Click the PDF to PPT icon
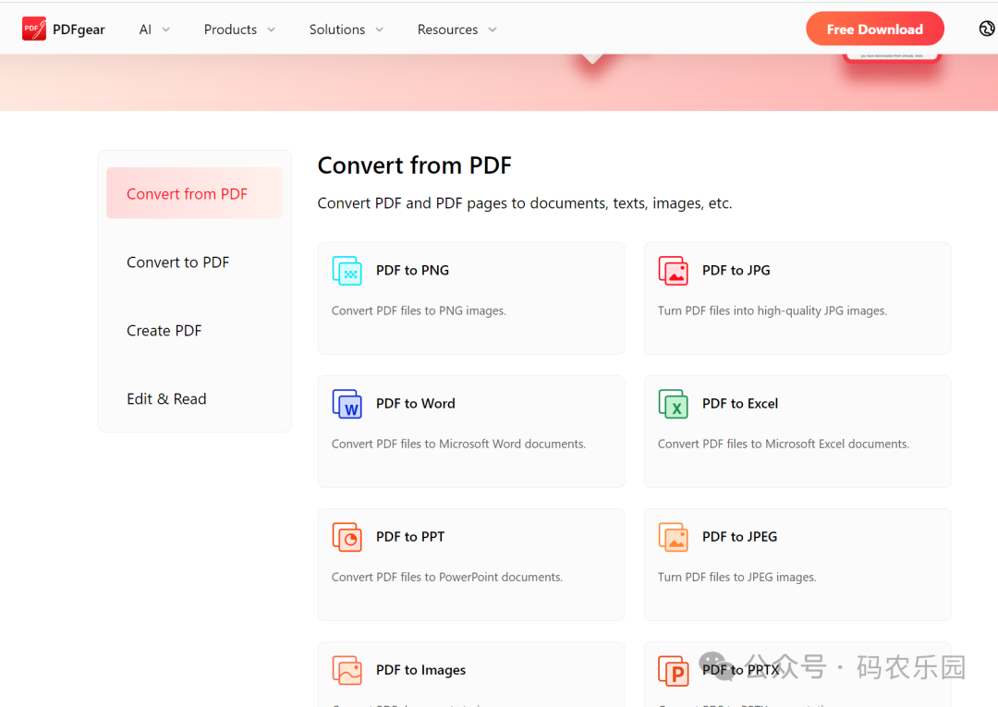Screen dimensions: 998x707 click(347, 536)
